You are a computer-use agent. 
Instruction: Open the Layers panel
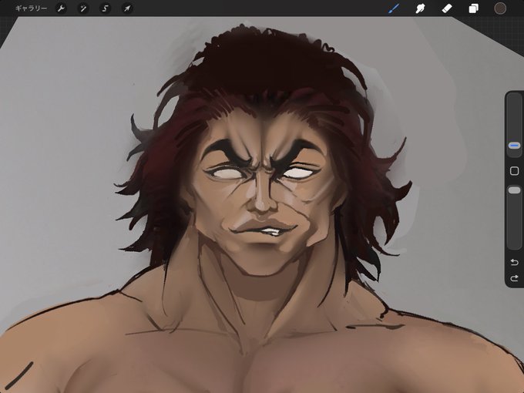(474, 8)
